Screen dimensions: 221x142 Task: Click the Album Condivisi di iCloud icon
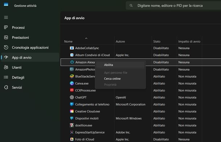[x=72, y=55]
